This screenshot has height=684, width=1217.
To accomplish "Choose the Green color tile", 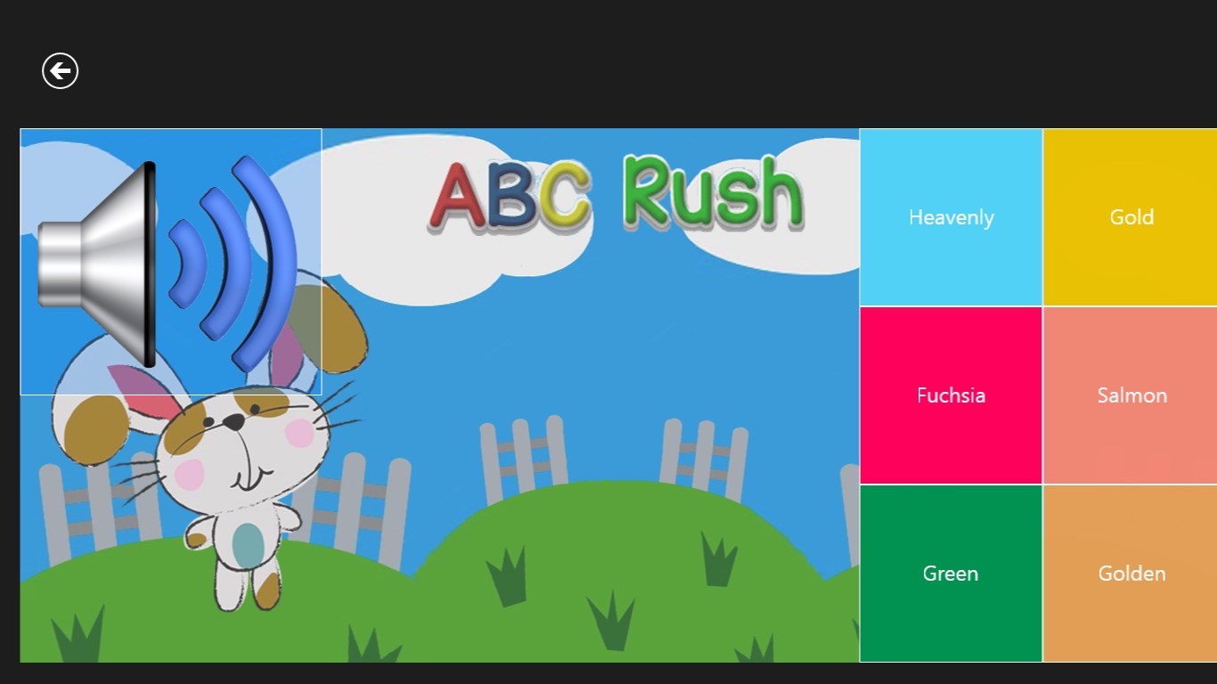I will (951, 574).
